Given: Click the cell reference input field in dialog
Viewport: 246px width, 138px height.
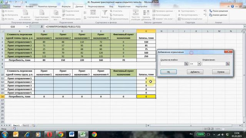Looking at the screenshot, I should pyautogui.click(x=172, y=64).
